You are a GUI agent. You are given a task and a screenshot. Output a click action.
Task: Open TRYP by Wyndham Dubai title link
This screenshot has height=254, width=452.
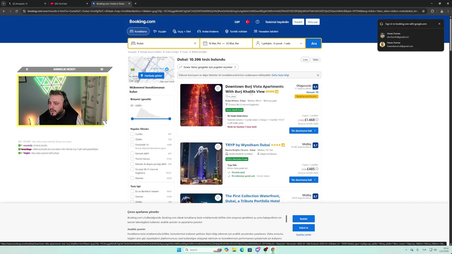(248, 145)
